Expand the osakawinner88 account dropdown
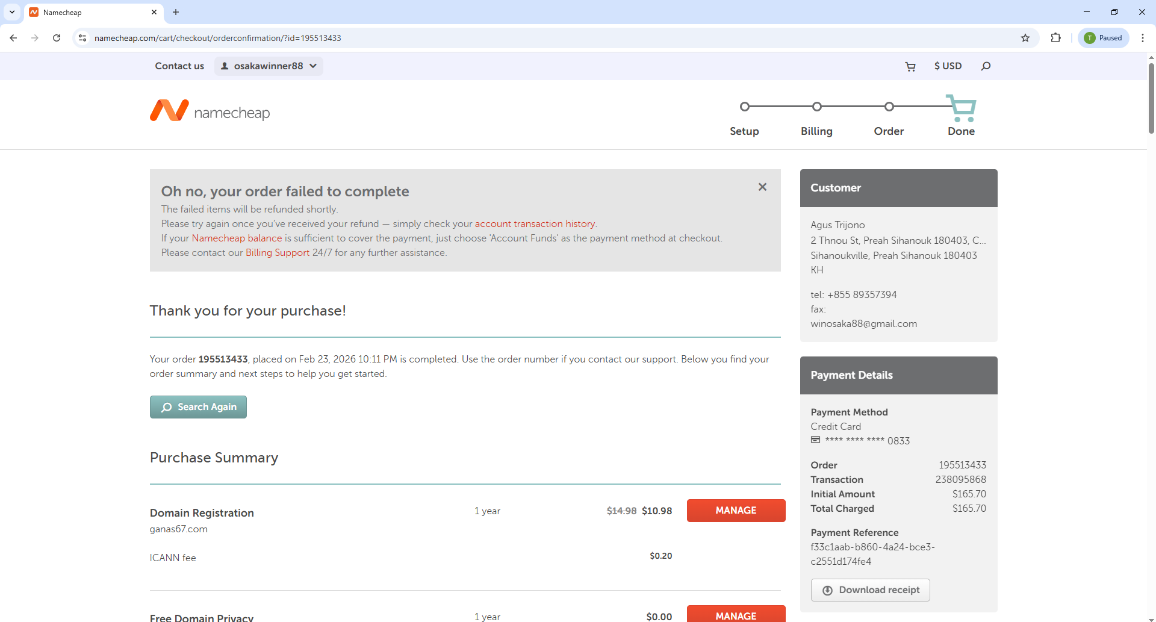The height and width of the screenshot is (622, 1156). (x=269, y=66)
